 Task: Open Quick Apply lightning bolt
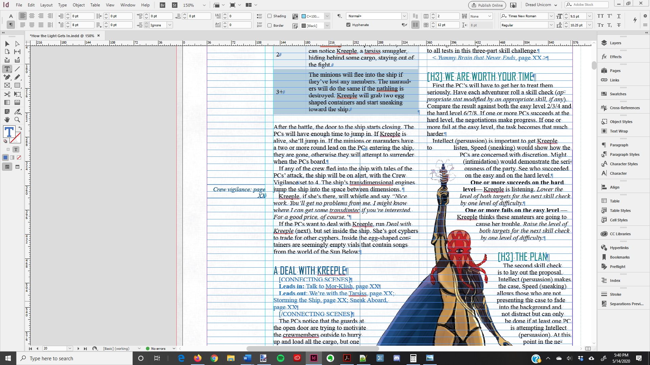(635, 20)
